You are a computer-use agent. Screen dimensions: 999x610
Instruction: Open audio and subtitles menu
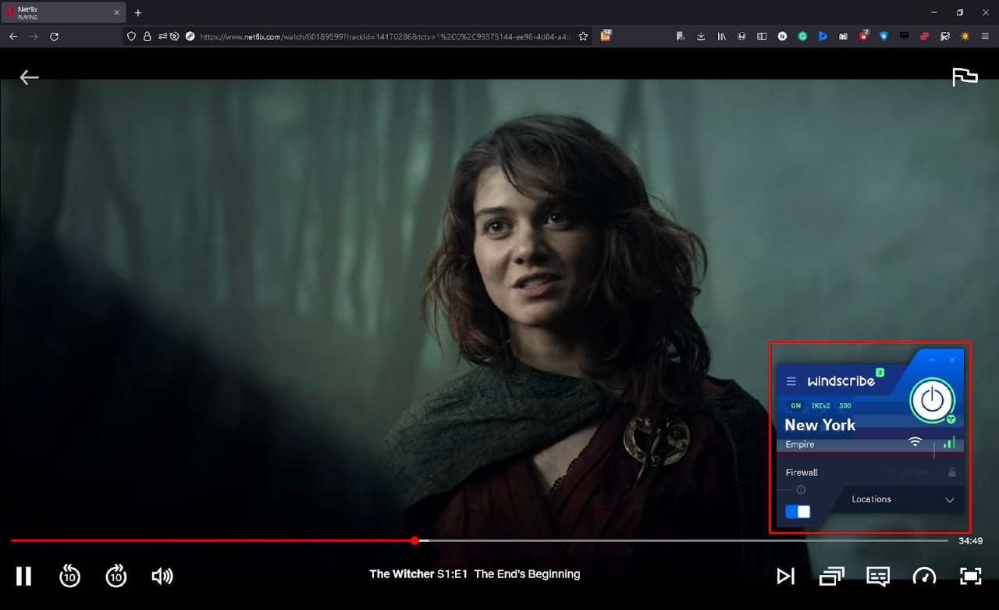[x=878, y=576]
